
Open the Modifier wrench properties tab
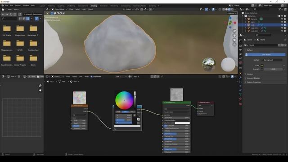pyautogui.click(x=240, y=77)
